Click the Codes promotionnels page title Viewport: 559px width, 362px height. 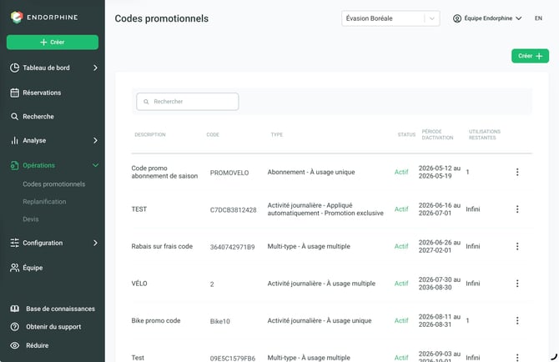tap(162, 18)
